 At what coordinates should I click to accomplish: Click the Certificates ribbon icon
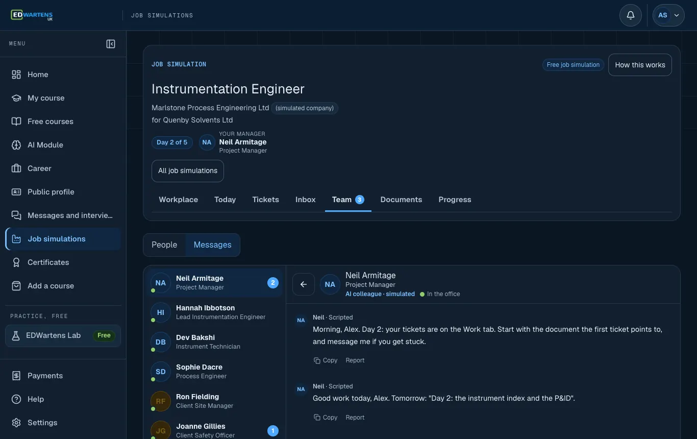[x=16, y=262]
